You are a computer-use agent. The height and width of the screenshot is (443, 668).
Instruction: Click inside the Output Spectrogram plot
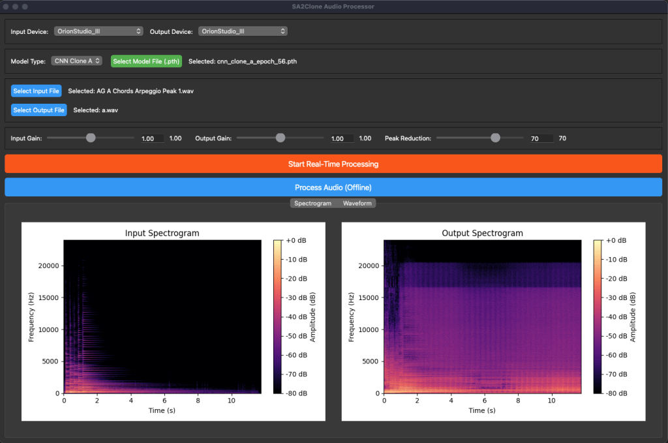[x=482, y=316]
